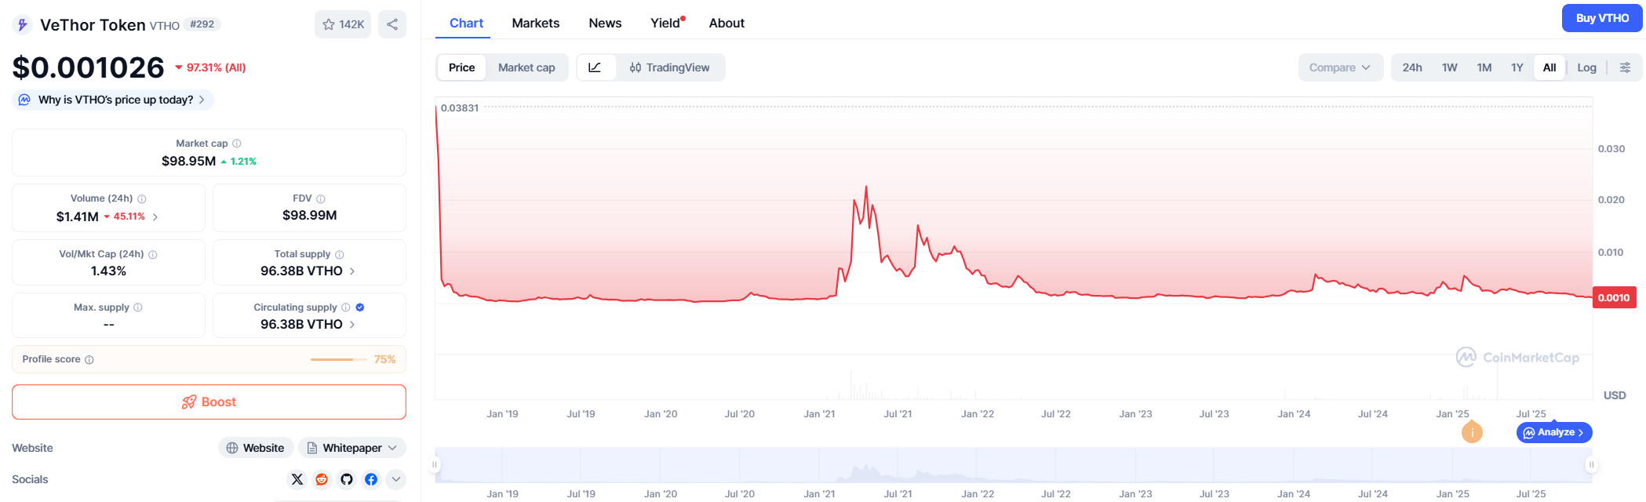Viewport: 1646px width, 502px height.
Task: Click the VeThor Token lightning logo icon
Action: 22,25
